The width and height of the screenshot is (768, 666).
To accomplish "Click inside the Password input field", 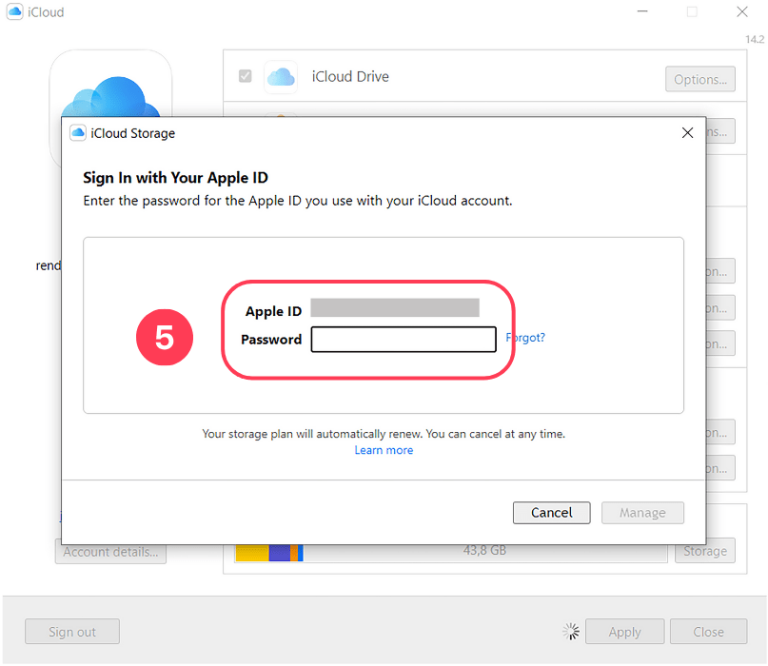I will click(x=403, y=339).
